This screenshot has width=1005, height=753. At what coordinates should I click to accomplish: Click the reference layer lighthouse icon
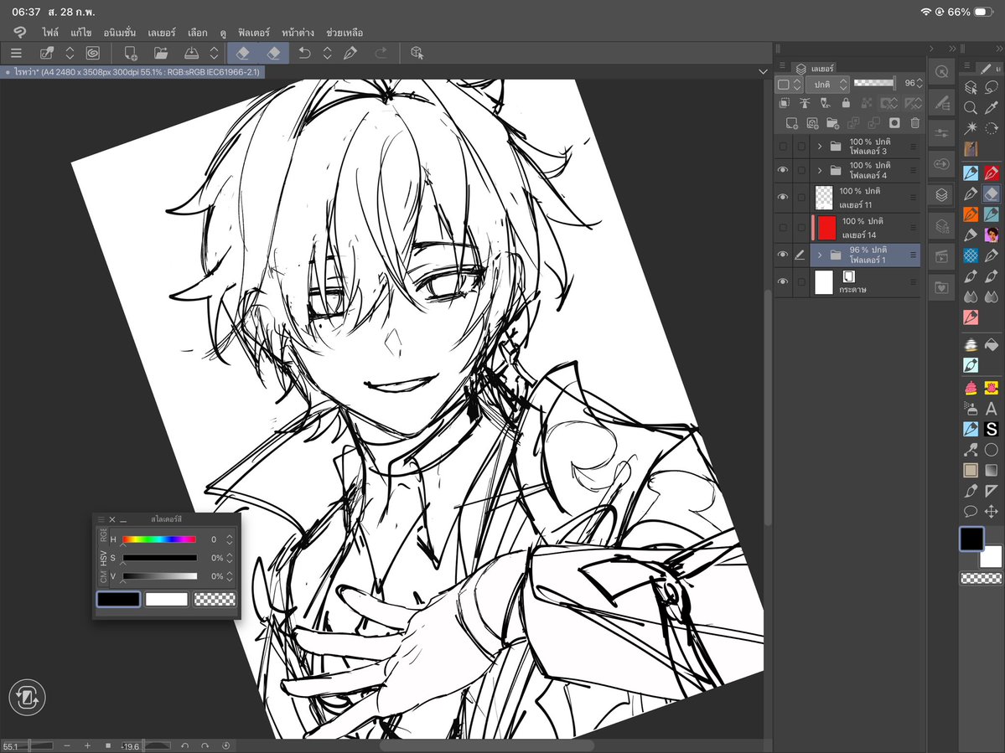click(805, 102)
